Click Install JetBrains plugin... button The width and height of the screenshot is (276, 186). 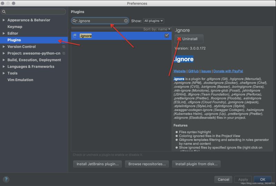[x=98, y=164]
